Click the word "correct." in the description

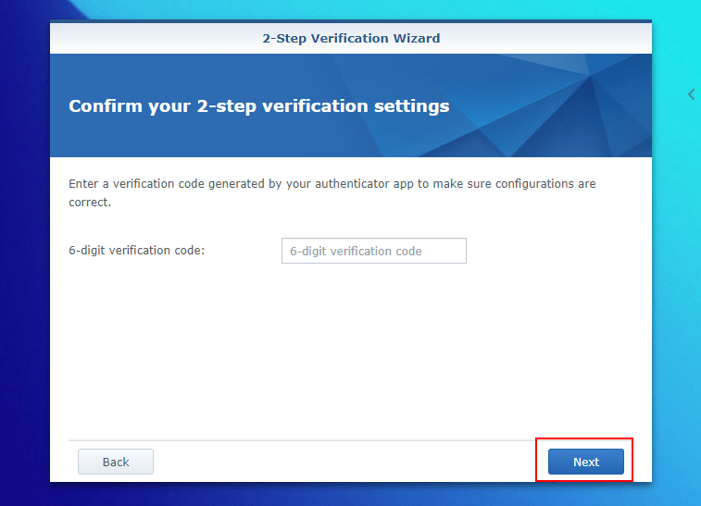click(90, 203)
